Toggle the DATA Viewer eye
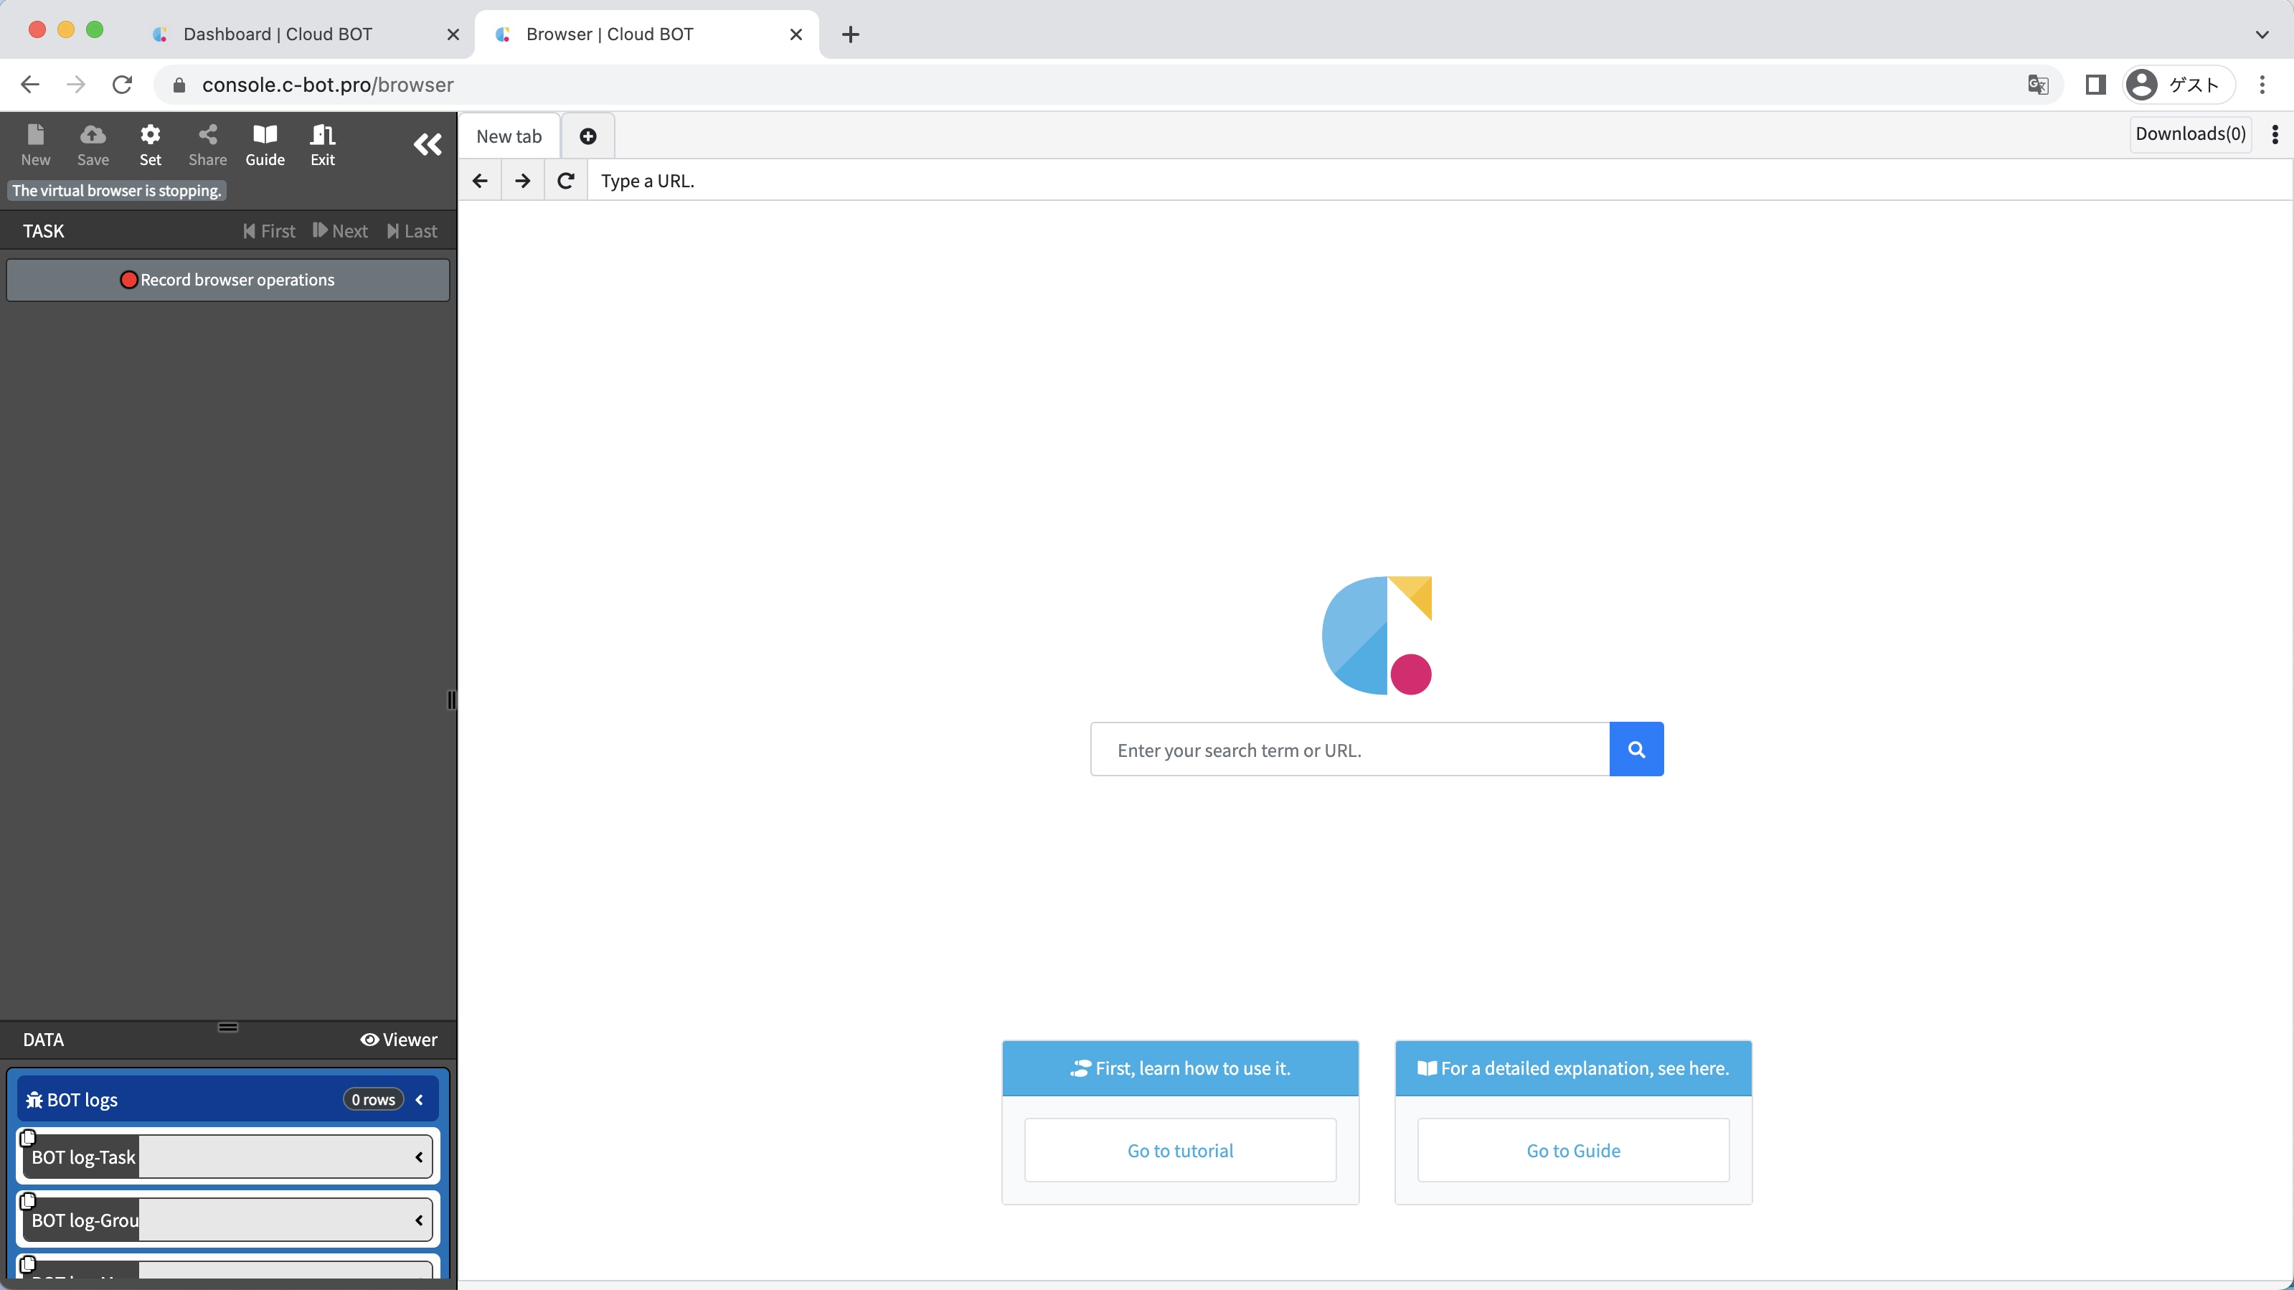The width and height of the screenshot is (2294, 1290). (398, 1040)
